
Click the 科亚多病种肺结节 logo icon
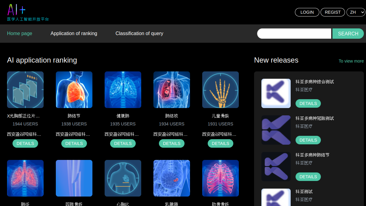(x=276, y=167)
